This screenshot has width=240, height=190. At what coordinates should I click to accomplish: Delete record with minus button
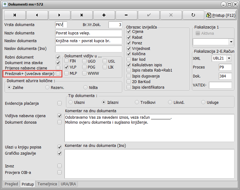pos(126,15)
